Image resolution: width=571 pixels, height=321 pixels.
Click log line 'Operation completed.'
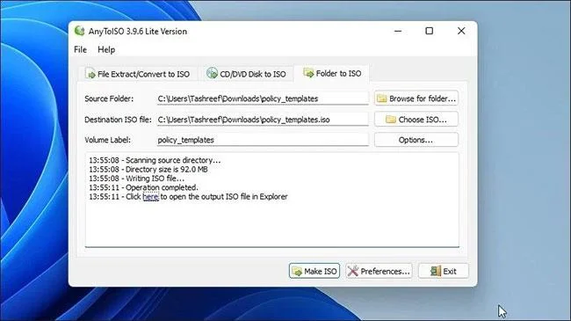(143, 187)
